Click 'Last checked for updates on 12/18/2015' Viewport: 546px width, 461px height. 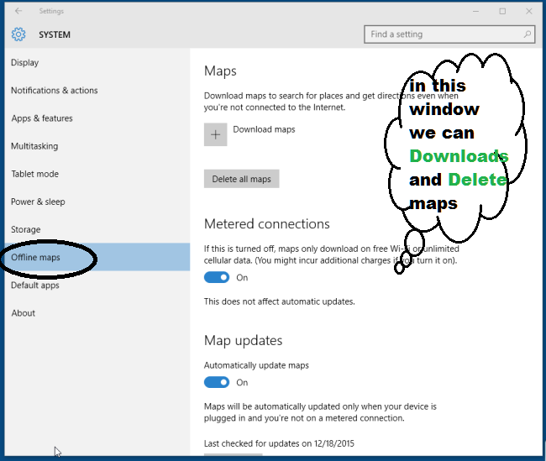pyautogui.click(x=279, y=443)
